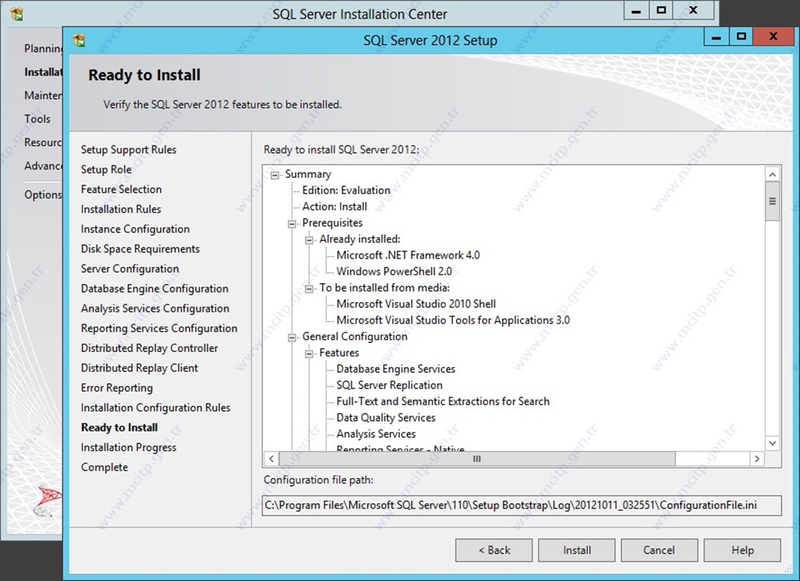
Task: Click the vertical scrollbar thumb in summary tree
Action: (x=773, y=201)
